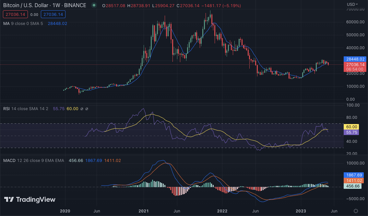The image size is (368, 216).
Task: Click the "MACD 12 26 close 9 EMA EMA" legend
Action: [34, 160]
